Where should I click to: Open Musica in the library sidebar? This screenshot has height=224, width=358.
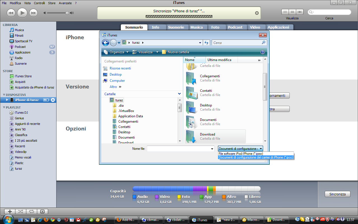(19, 30)
